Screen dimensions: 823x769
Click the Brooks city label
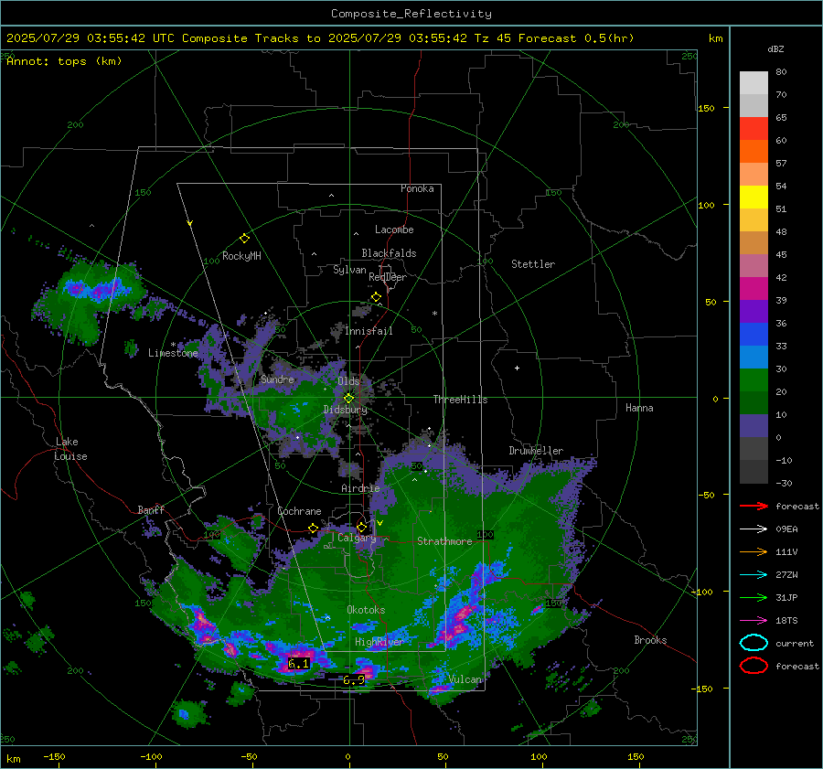[x=650, y=640]
